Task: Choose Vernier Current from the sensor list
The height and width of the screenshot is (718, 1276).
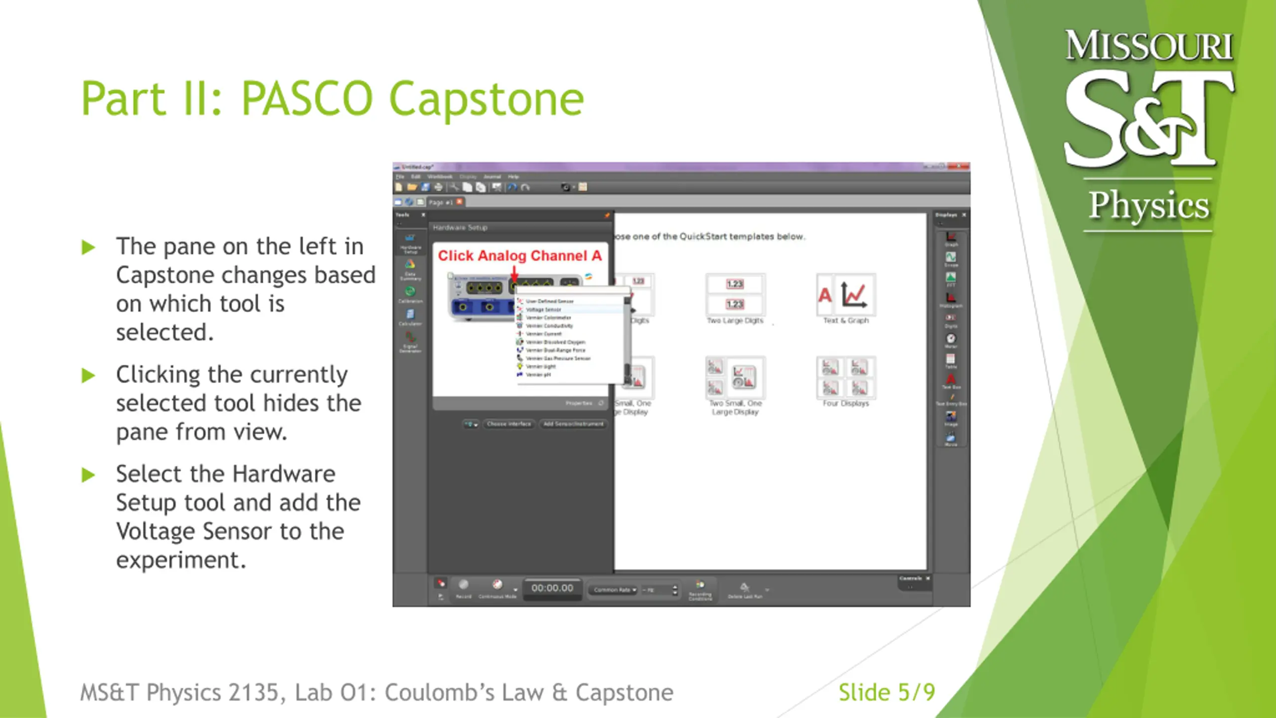Action: point(570,334)
